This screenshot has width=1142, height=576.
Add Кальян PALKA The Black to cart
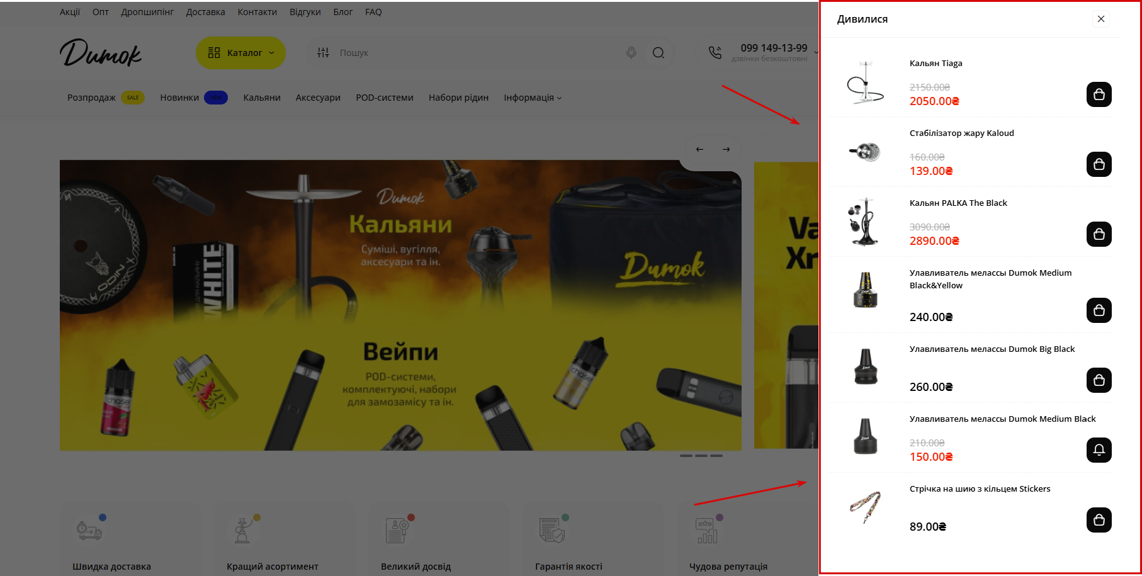[x=1099, y=234]
